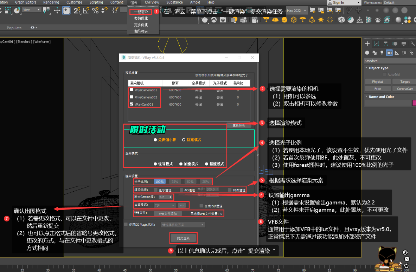Click the V-Ray dome light icon
The width and height of the screenshot is (416, 272).
[275, 20]
